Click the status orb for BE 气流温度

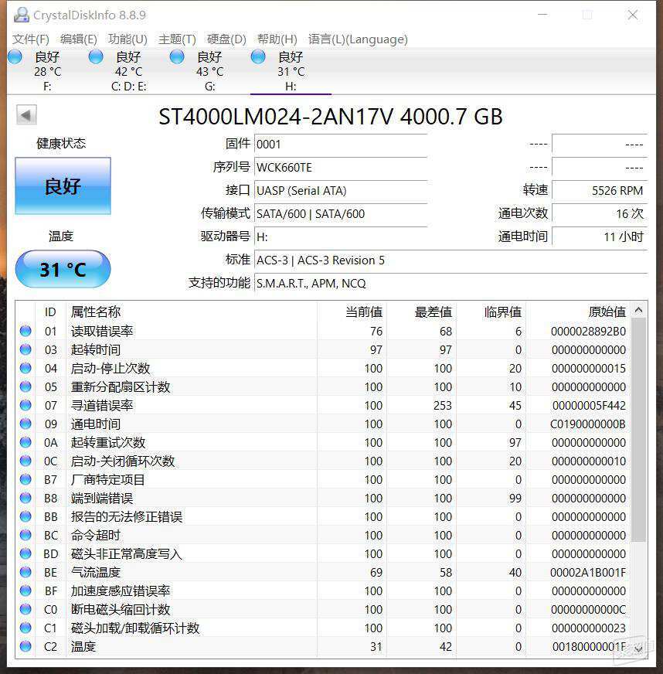(25, 572)
